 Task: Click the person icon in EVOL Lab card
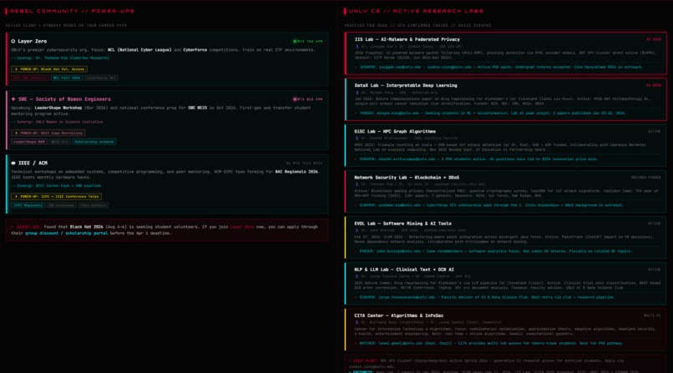pyautogui.click(x=357, y=230)
